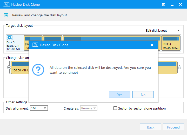Click the left partition resize handle
Viewport: 187px width, 135px height.
[9, 67]
